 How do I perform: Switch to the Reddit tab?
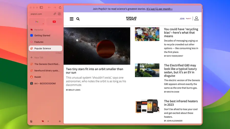coord(45,77)
